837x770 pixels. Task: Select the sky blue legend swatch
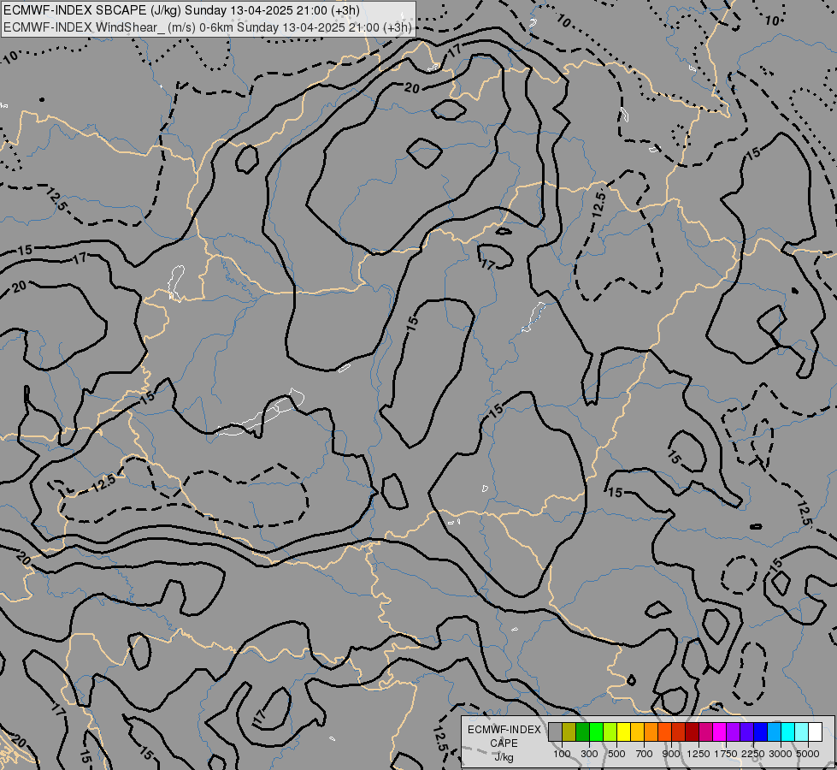(775, 731)
